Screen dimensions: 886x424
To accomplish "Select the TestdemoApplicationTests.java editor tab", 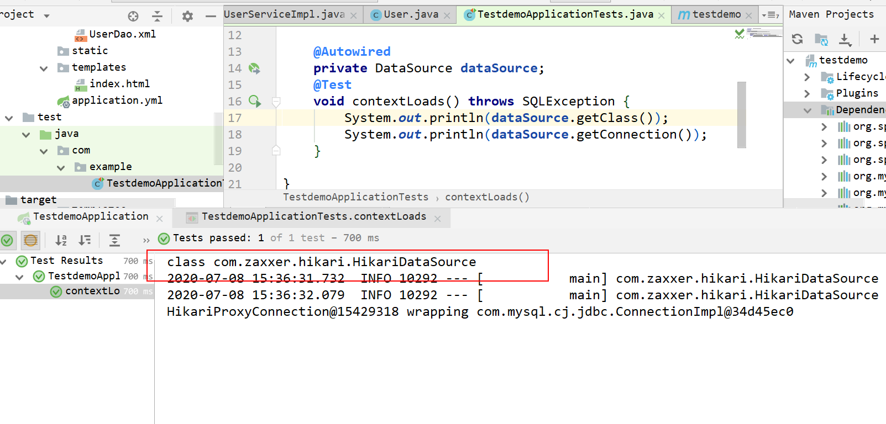I will point(565,14).
